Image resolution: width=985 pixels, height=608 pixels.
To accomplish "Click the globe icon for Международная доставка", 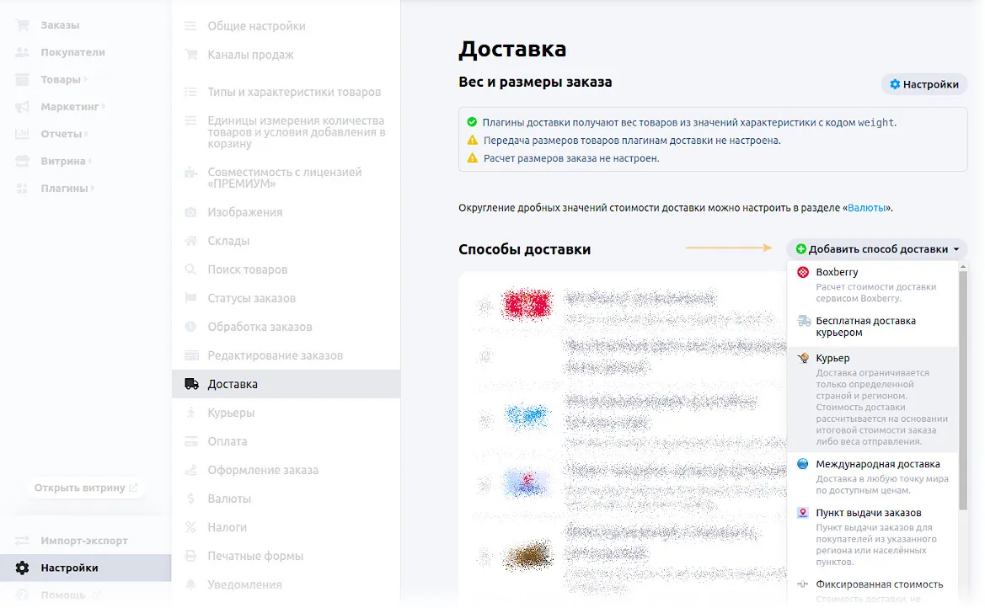I will point(803,465).
